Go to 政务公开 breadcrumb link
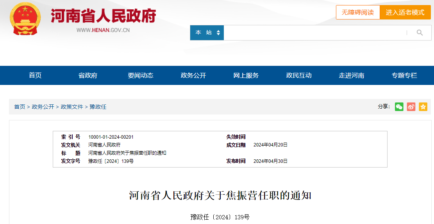Image resolution: width=434 pixels, height=224 pixels. click(x=43, y=107)
